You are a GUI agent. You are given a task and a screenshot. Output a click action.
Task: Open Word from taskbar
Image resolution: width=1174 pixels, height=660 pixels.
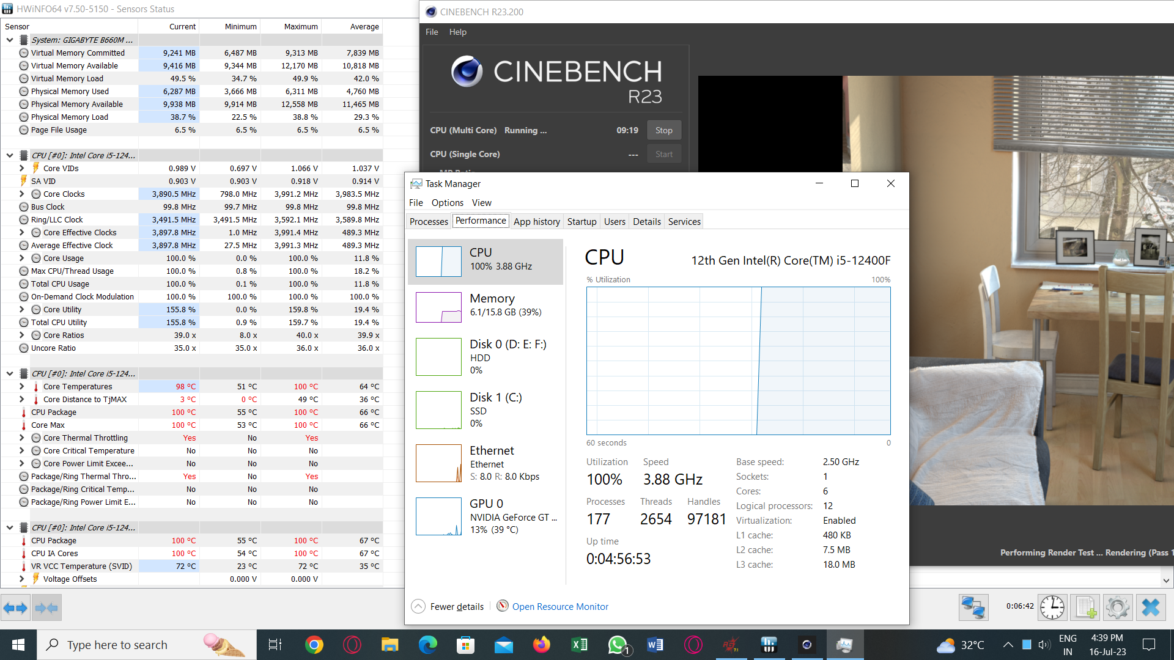[x=655, y=645]
